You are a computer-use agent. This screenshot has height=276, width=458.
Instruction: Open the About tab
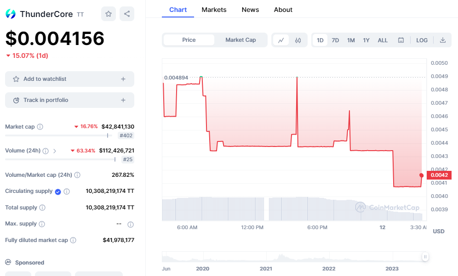pos(283,10)
